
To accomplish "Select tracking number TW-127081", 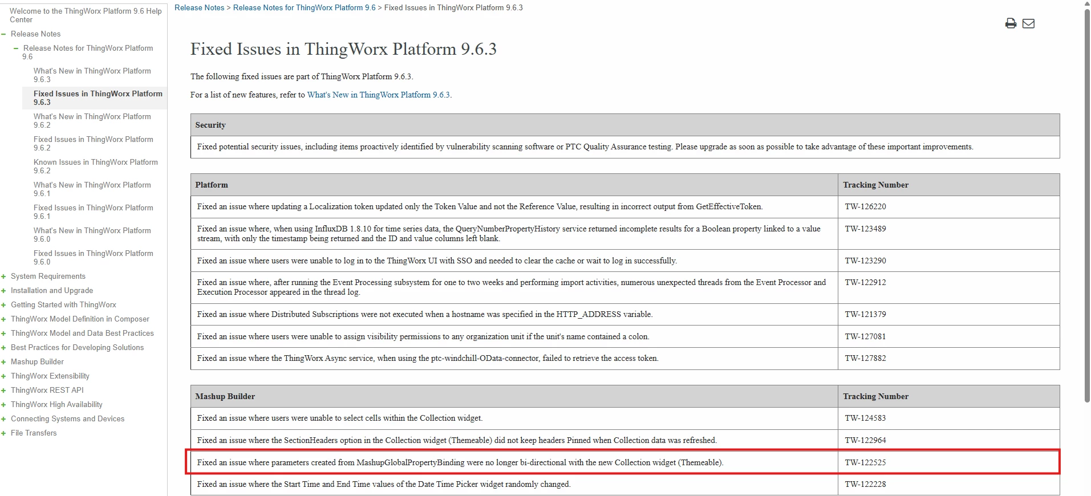I will click(x=865, y=337).
